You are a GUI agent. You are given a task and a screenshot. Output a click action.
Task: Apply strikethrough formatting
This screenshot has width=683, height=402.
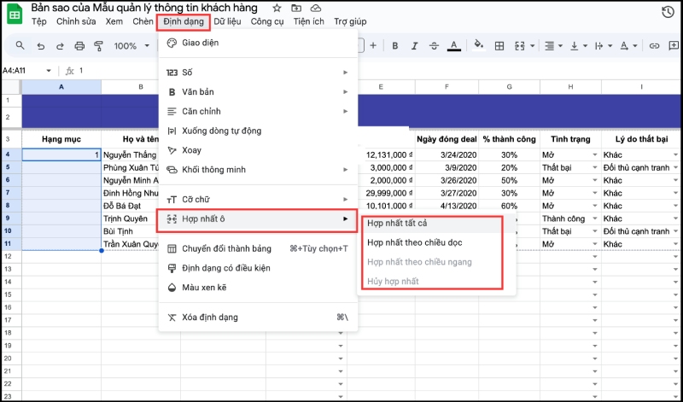click(x=434, y=46)
